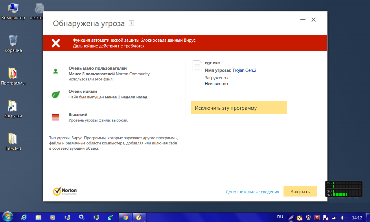Click the Norton tray icon with red X

coord(300,218)
